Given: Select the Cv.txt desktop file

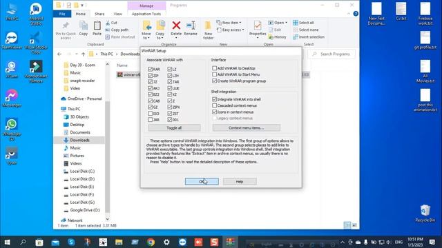Looking at the screenshot, I should click(x=401, y=12).
